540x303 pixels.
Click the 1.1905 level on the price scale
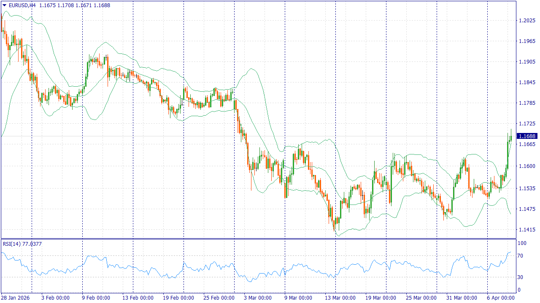[x=526, y=62]
